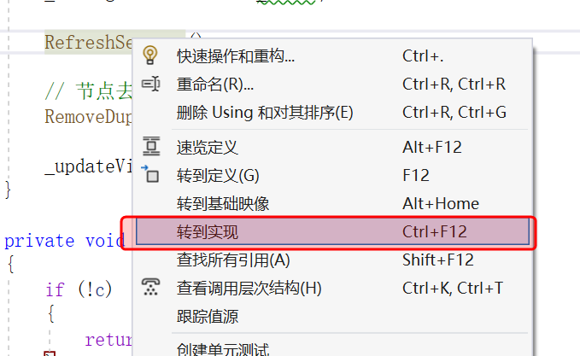Screen dimensions: 580x356
Task: Select 速览定义 menu item
Action: click(x=332, y=147)
